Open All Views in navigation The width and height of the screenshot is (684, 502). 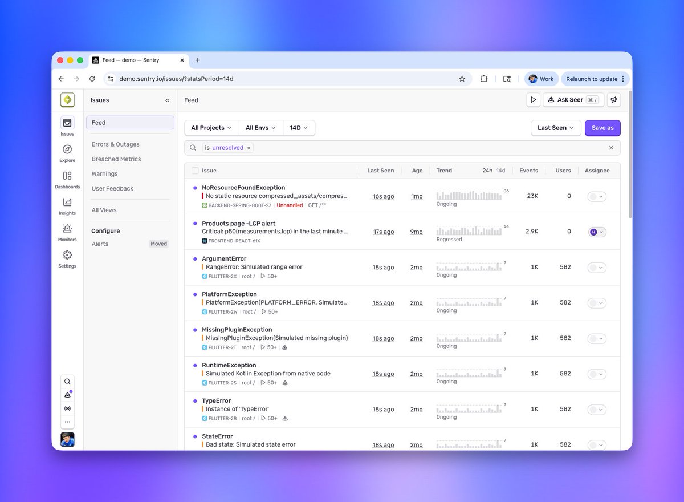[x=104, y=210]
